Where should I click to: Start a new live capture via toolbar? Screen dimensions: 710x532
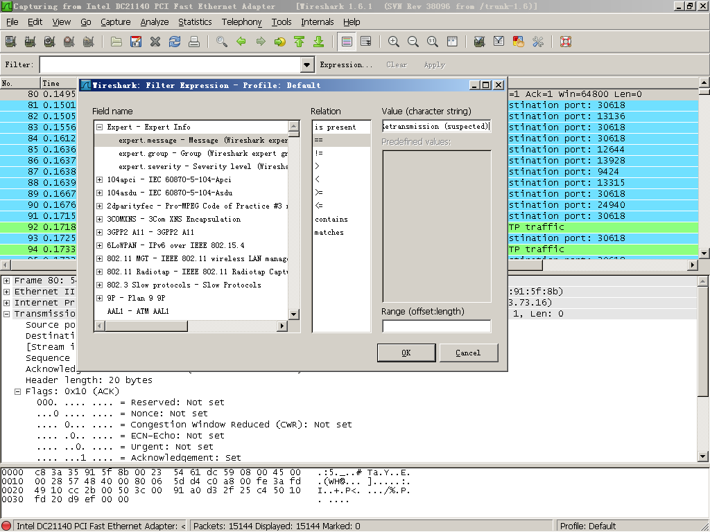coord(49,42)
